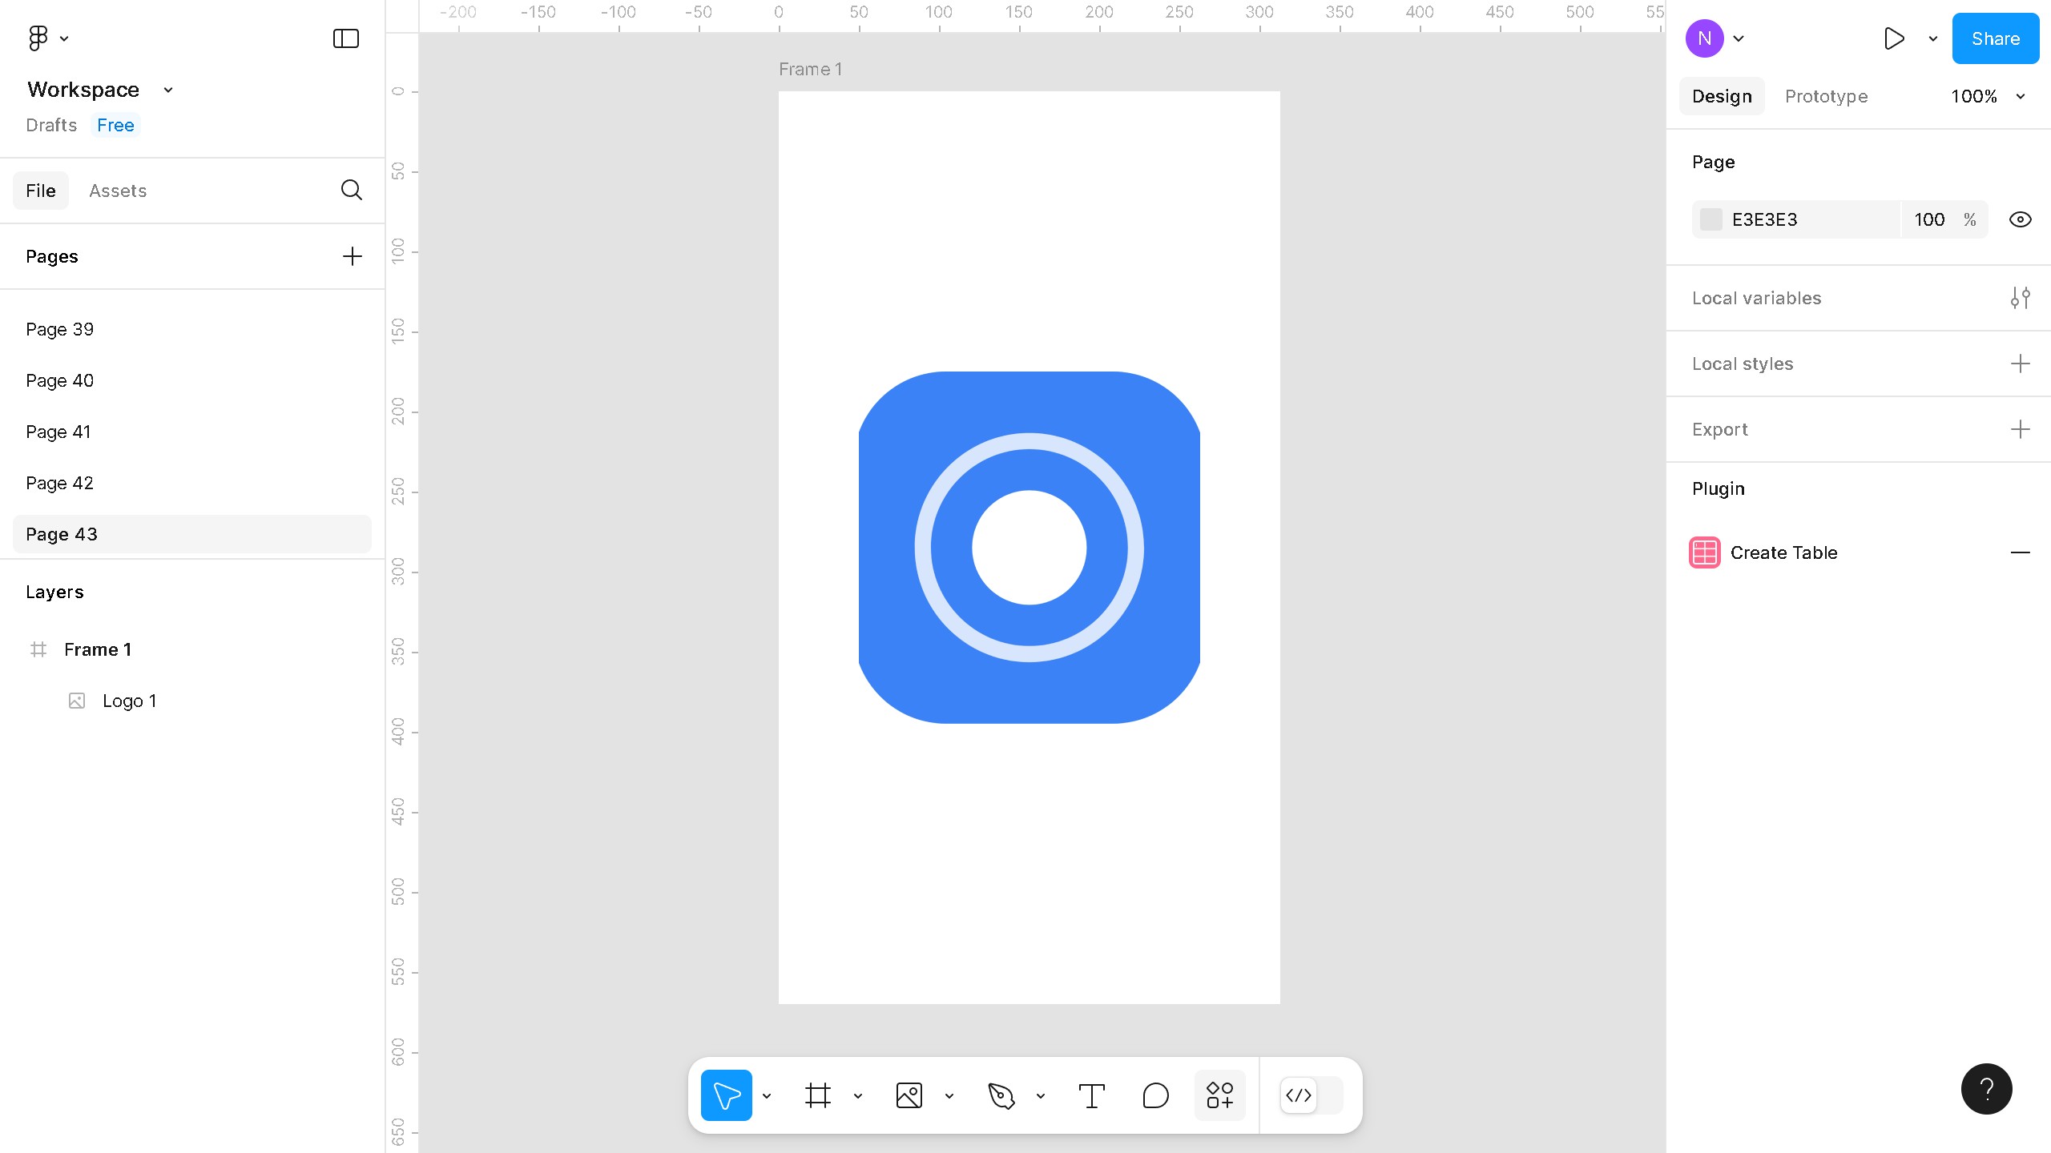Select the Pen tool
Viewport: 2051px width, 1153px height.
coord(1002,1095)
